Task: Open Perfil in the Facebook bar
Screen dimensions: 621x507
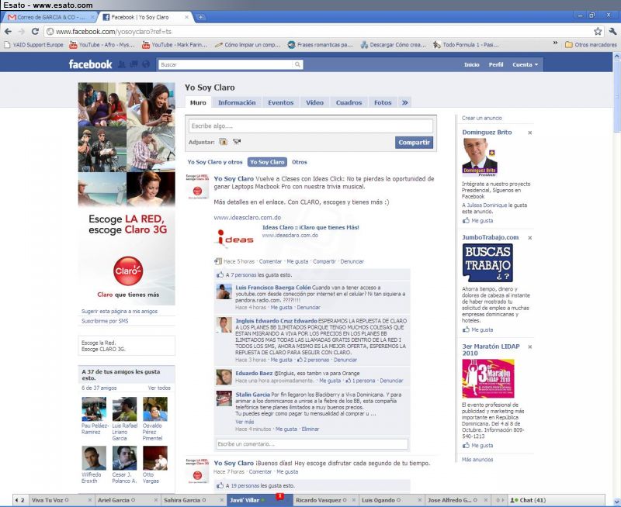Action: point(496,64)
